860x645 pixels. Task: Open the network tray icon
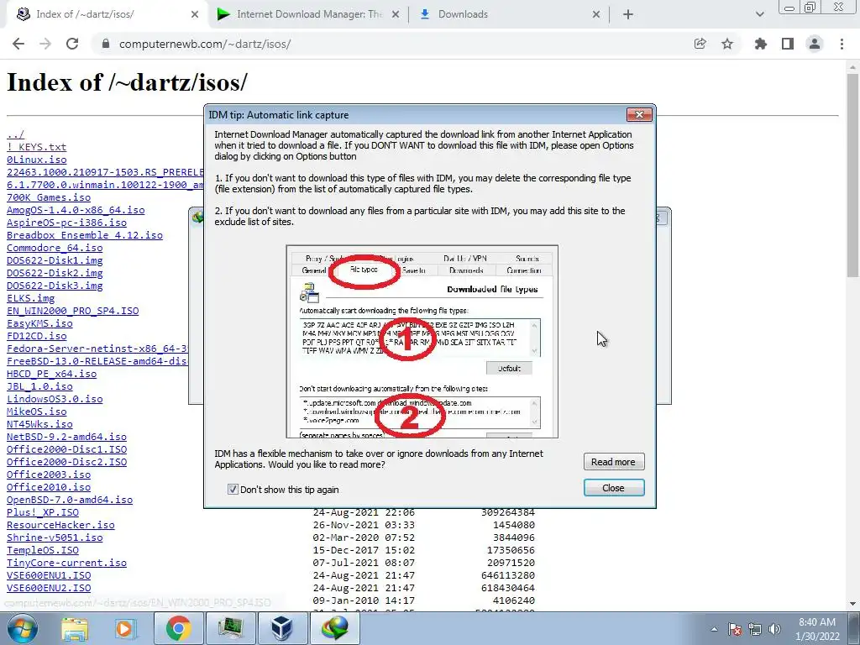[x=755, y=630]
